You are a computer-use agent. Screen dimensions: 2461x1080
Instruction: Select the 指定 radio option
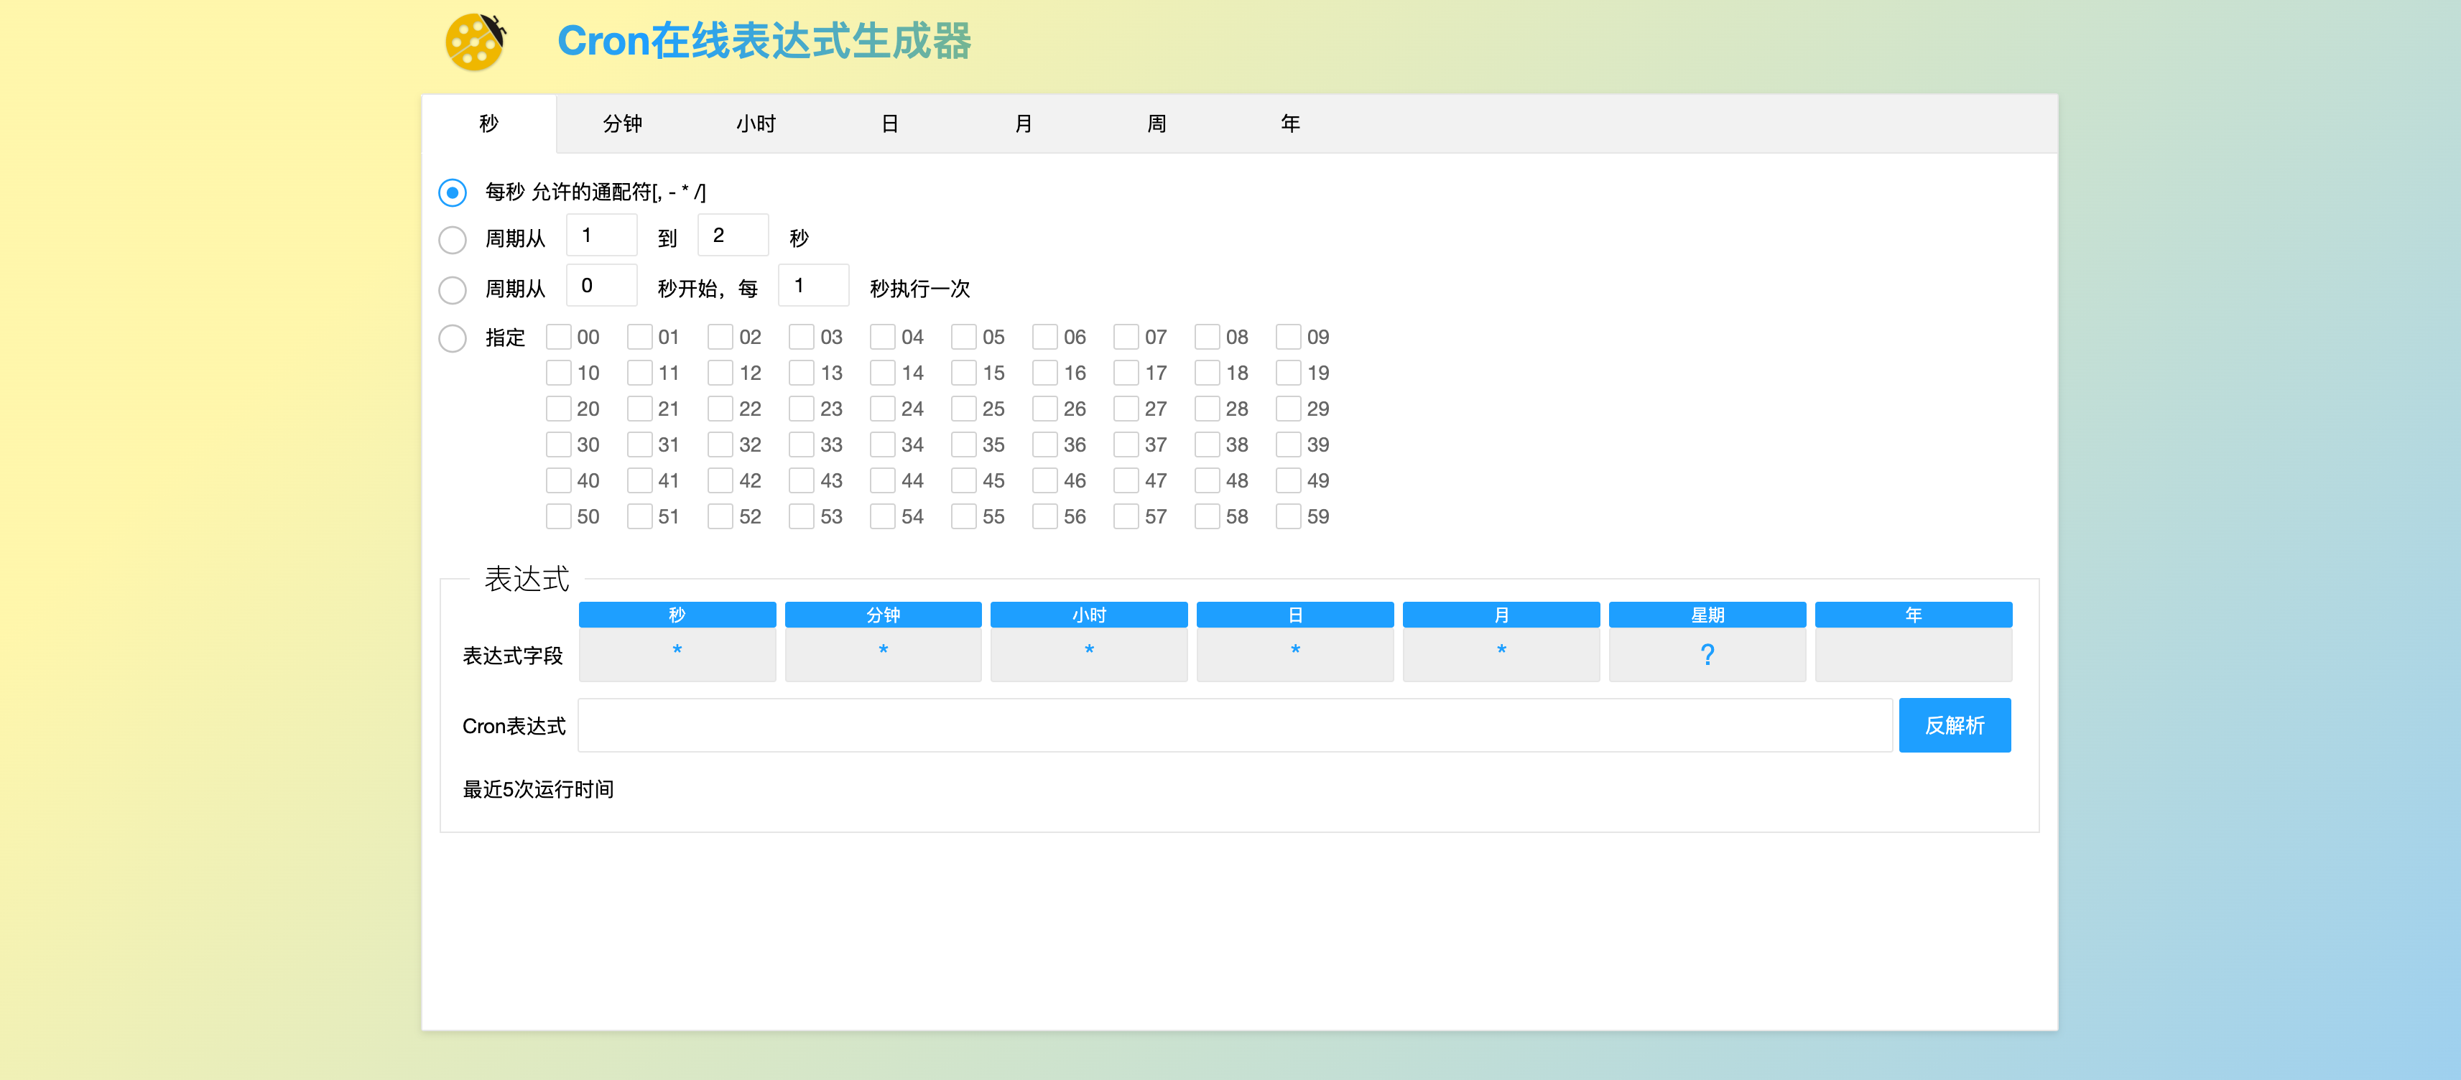(x=453, y=338)
